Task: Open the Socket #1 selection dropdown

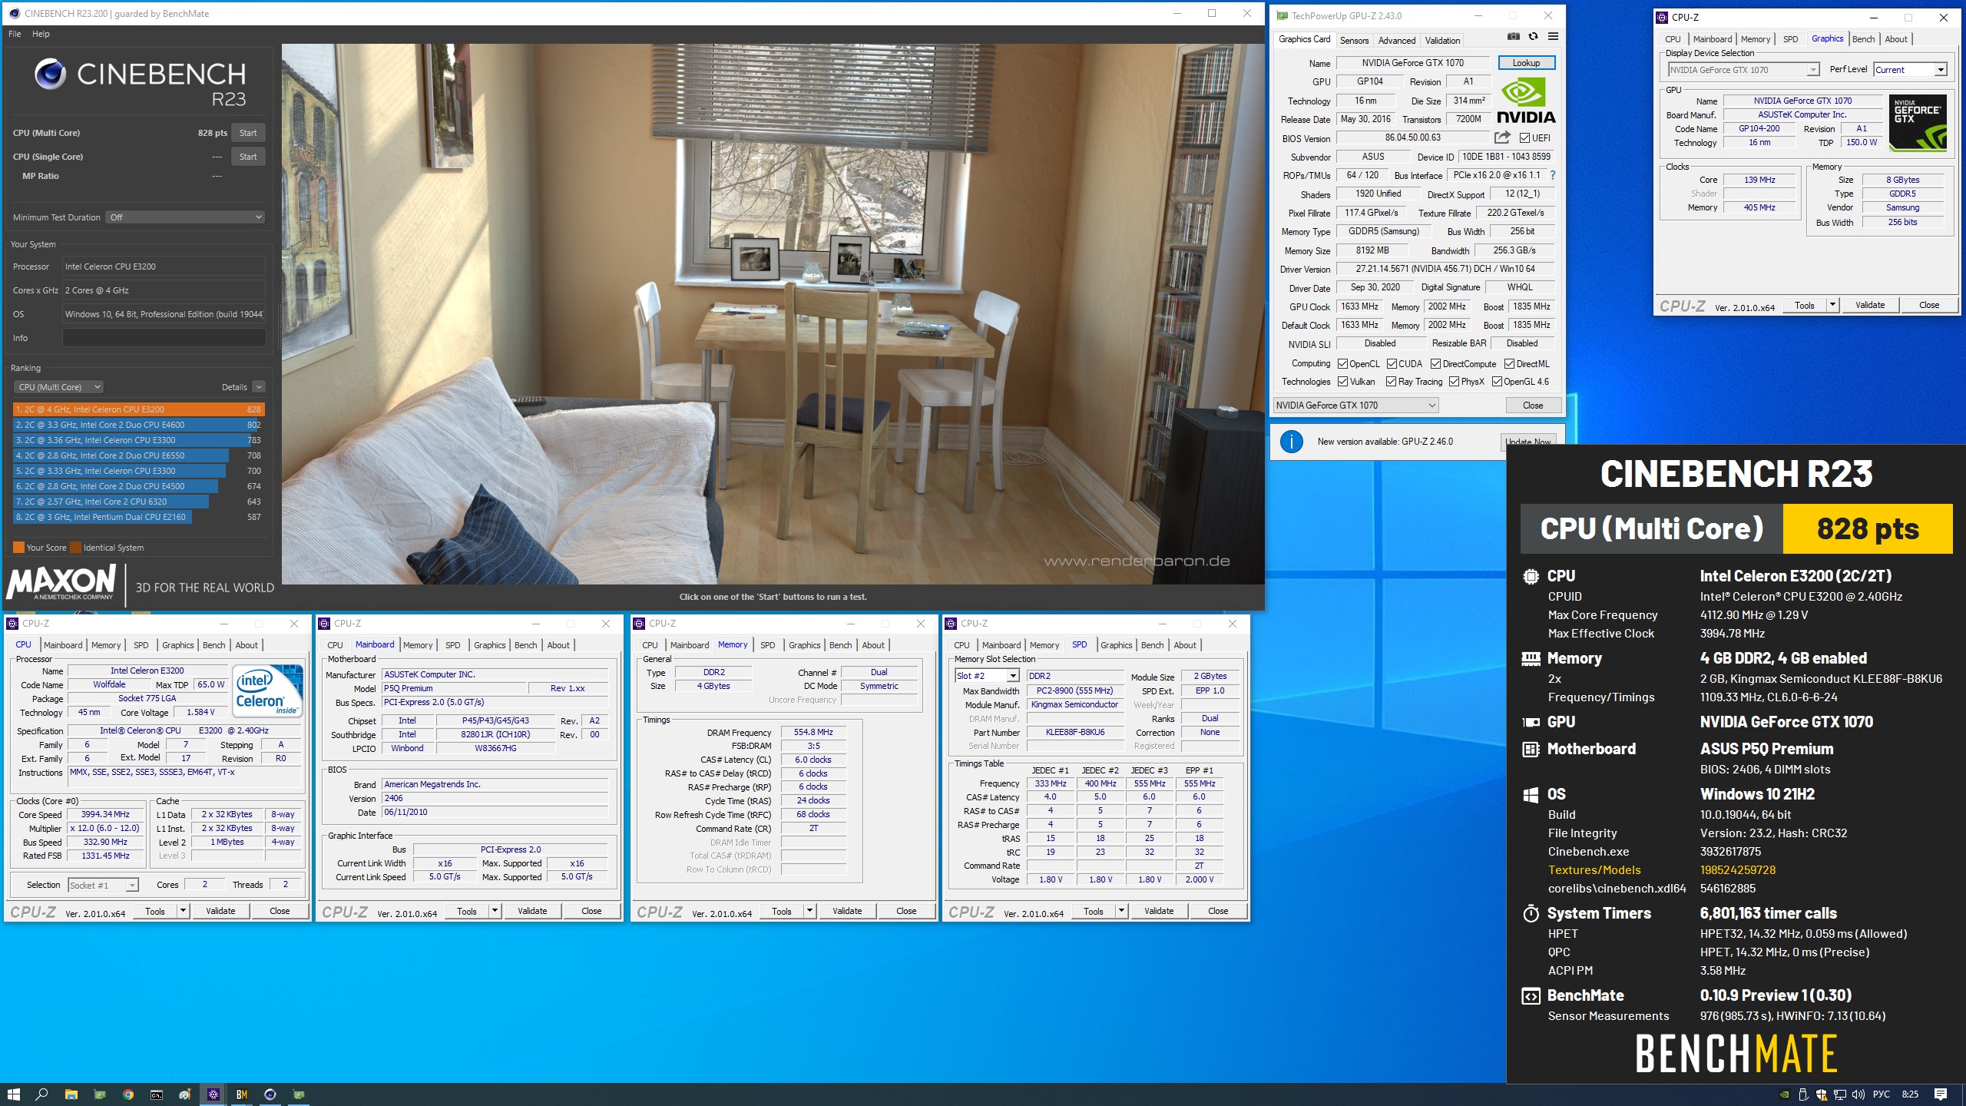Action: [x=103, y=886]
